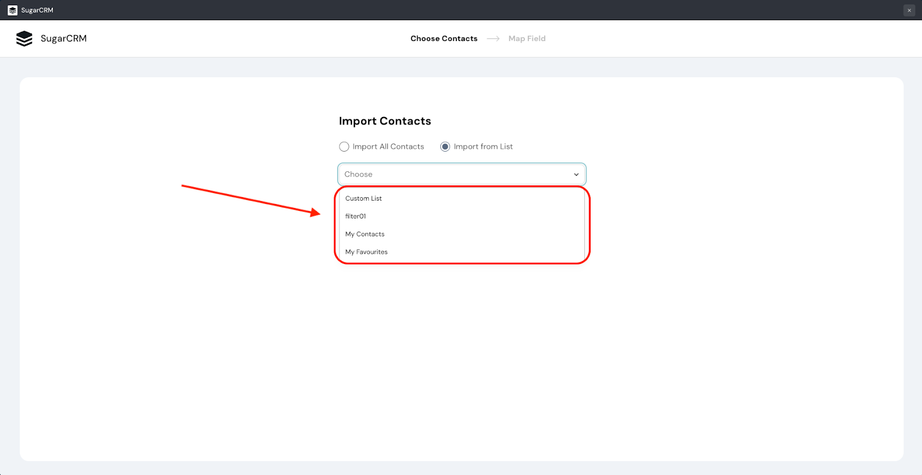Collapse the dropdown using its chevron arrow
Image resolution: width=922 pixels, height=475 pixels.
(576, 175)
